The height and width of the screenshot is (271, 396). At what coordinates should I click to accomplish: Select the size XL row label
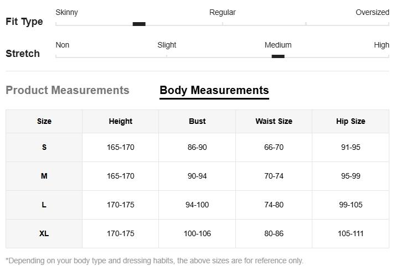(x=44, y=233)
